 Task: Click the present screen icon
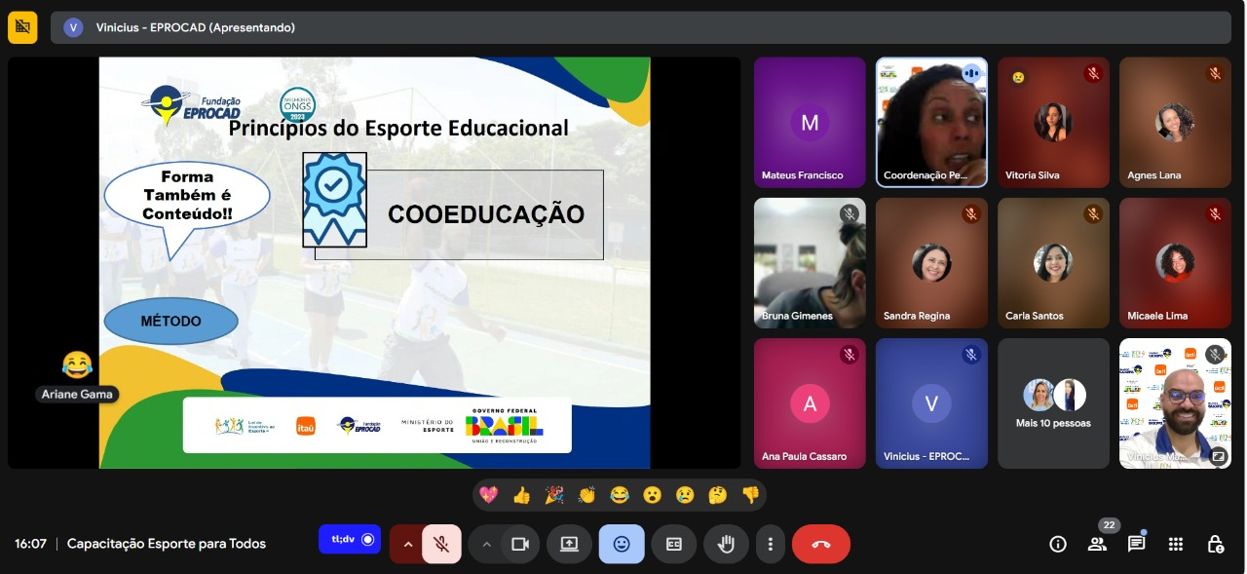point(570,544)
